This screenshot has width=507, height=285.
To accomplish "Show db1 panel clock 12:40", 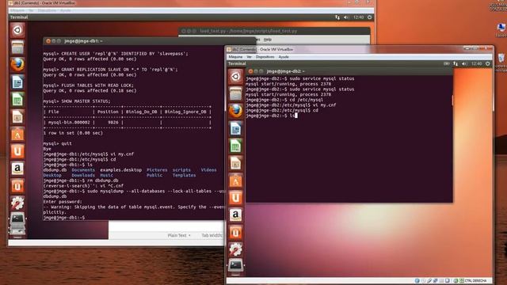I will pos(358,17).
